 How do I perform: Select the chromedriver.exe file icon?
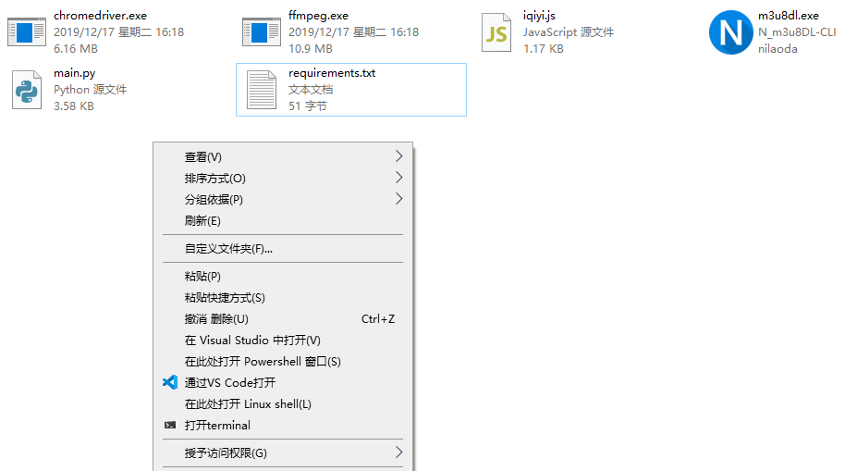point(26,31)
